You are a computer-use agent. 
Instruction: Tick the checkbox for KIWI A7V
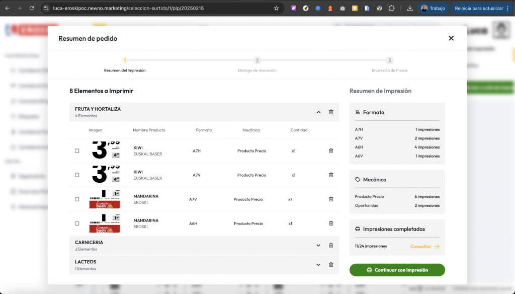coord(77,175)
